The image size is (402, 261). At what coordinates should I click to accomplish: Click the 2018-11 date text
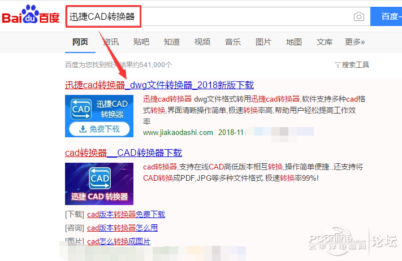click(x=231, y=132)
